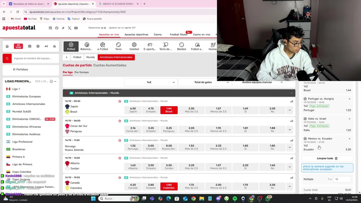Viewport: 361px width, 203px height.
Task: Select the Tenis de mesa icon
Action: tap(166, 47)
